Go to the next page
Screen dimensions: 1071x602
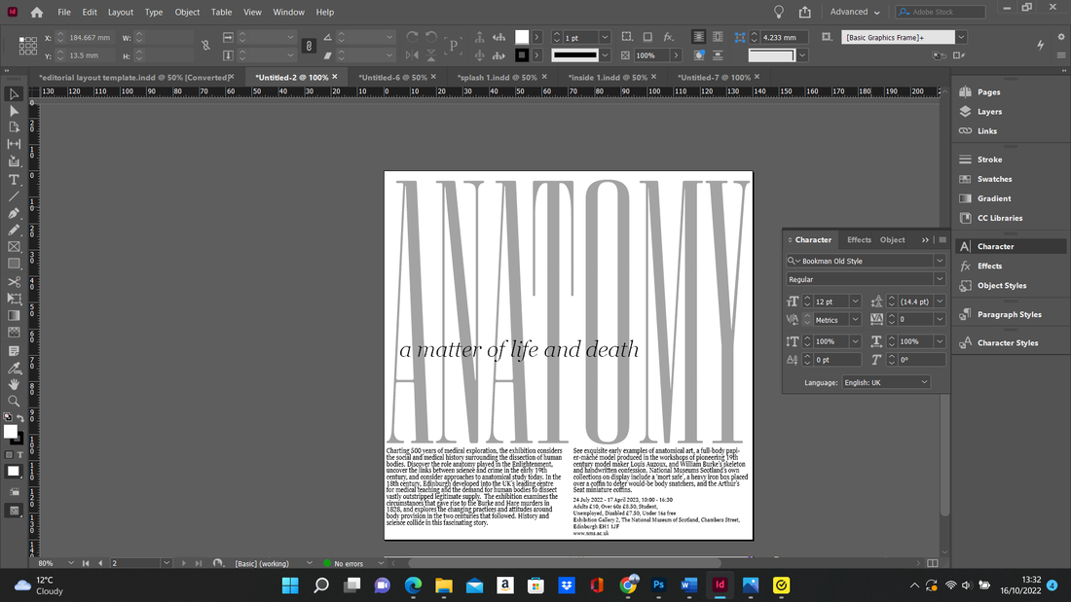coord(184,563)
